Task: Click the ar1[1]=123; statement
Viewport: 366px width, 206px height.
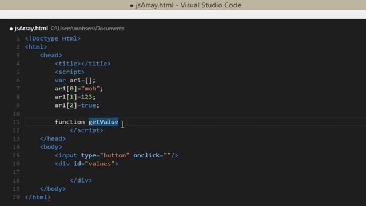Action: point(75,97)
